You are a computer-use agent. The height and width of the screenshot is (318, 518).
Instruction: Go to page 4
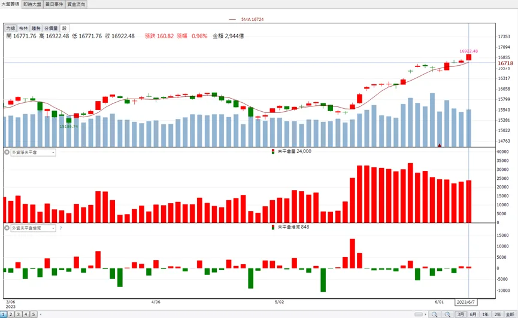pos(26,314)
